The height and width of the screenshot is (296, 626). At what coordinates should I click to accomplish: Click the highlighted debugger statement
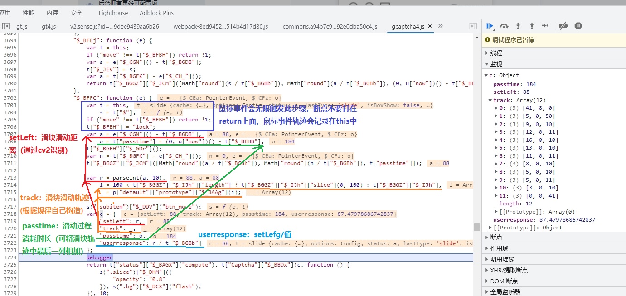(x=99, y=257)
